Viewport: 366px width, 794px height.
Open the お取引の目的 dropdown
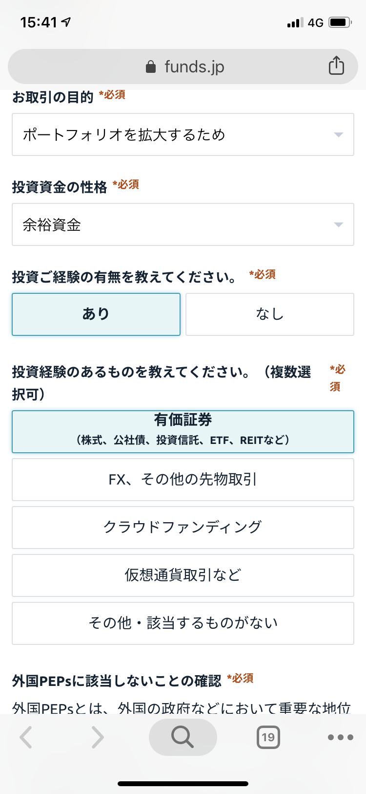(x=183, y=134)
